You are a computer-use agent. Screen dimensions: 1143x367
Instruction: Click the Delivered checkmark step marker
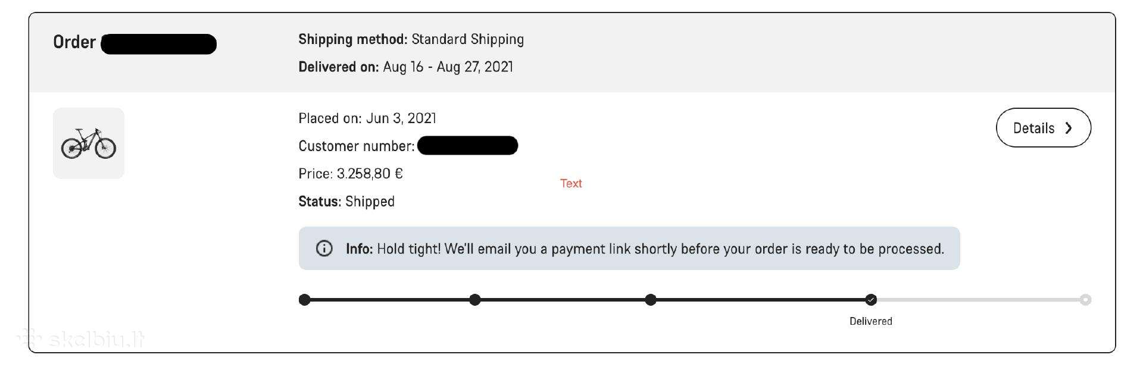tap(871, 300)
